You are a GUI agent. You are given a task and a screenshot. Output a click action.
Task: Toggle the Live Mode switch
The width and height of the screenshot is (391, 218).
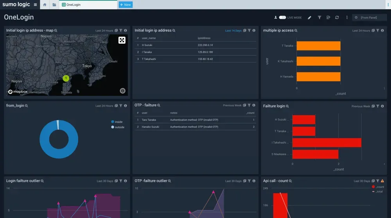(282, 18)
